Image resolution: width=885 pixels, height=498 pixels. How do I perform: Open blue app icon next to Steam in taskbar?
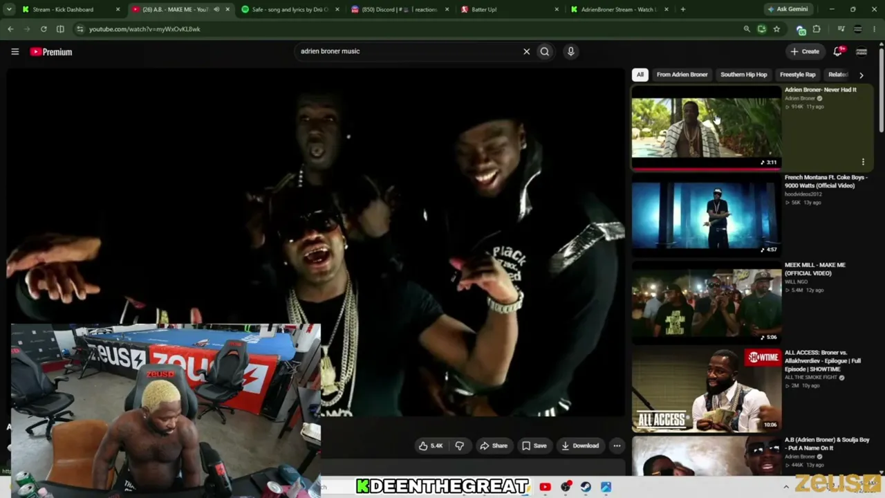coord(606,487)
